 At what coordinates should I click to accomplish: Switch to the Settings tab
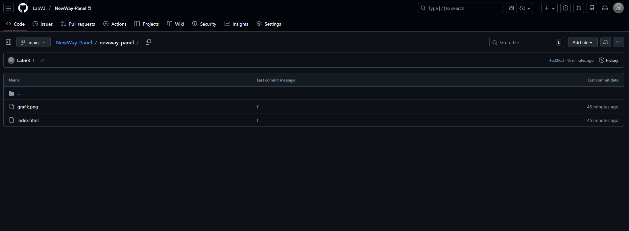pyautogui.click(x=269, y=24)
